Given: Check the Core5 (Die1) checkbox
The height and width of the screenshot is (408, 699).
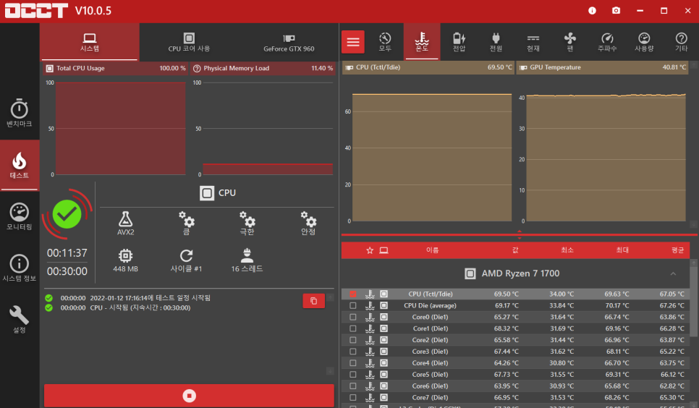Looking at the screenshot, I should [353, 375].
